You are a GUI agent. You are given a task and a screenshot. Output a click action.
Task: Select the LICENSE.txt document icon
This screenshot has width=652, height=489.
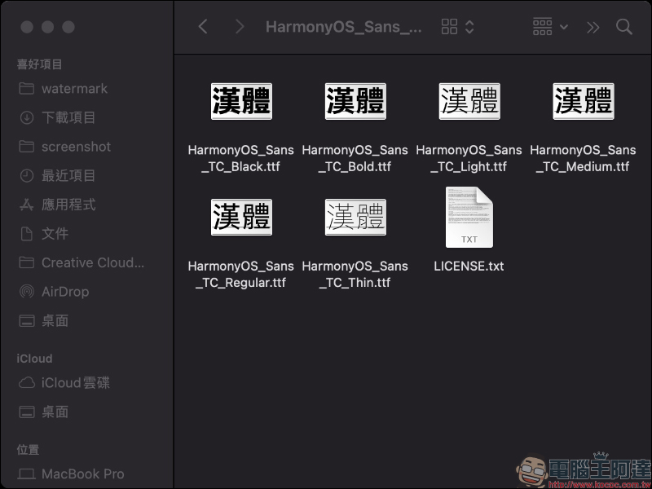tap(469, 217)
